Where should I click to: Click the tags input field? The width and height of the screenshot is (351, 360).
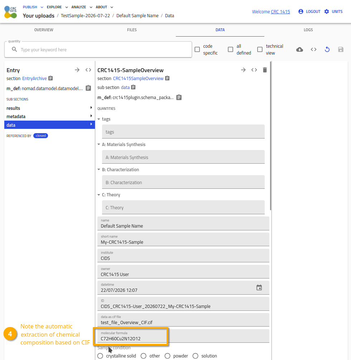tap(183, 132)
